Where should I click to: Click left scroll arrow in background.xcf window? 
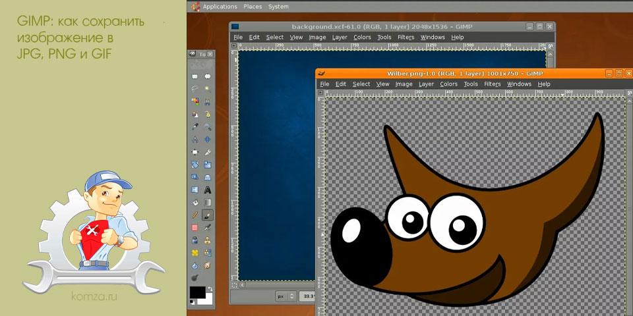pos(241,285)
